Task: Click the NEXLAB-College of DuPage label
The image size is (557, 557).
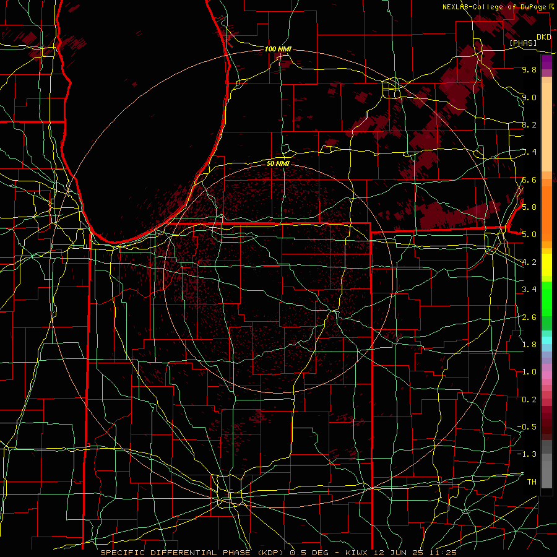Action: pyautogui.click(x=494, y=7)
